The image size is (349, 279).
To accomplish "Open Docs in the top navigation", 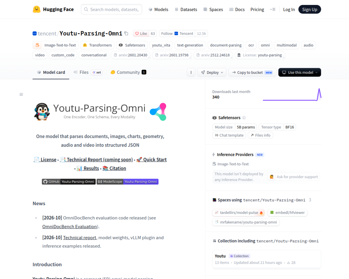I will coord(237,10).
